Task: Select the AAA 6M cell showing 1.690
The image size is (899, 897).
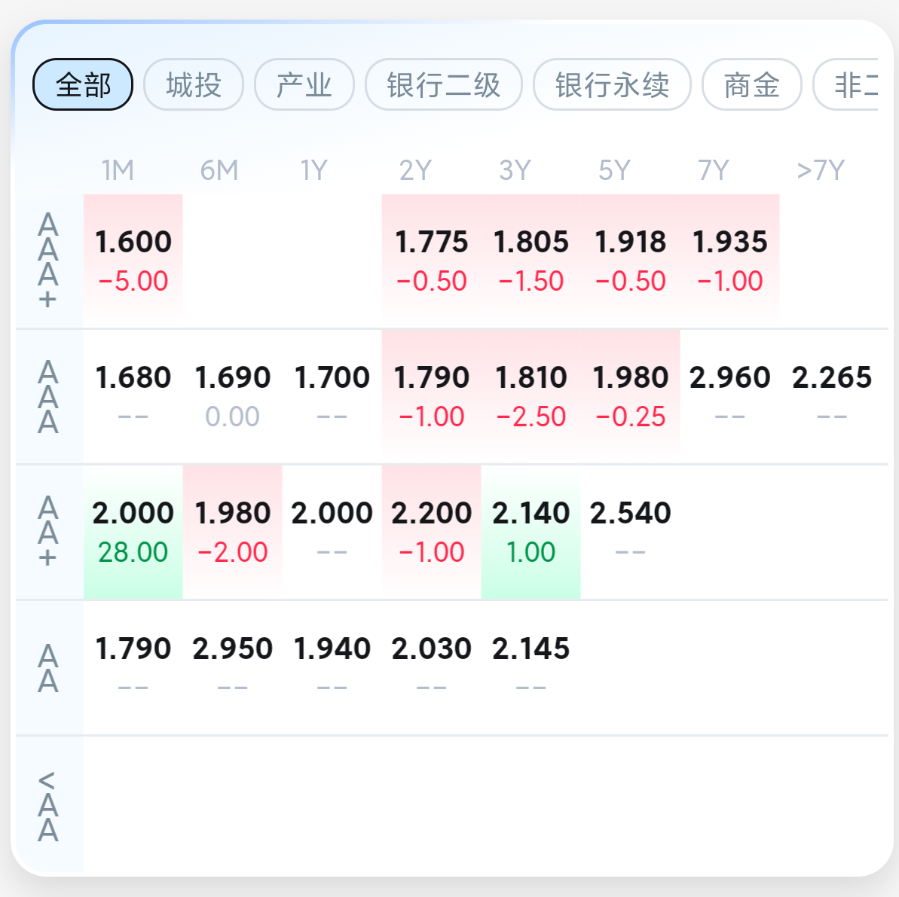Action: (233, 397)
